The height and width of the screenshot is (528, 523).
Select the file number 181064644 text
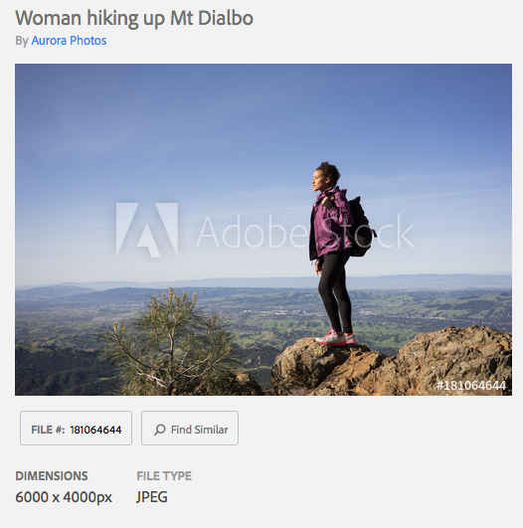tap(95, 430)
